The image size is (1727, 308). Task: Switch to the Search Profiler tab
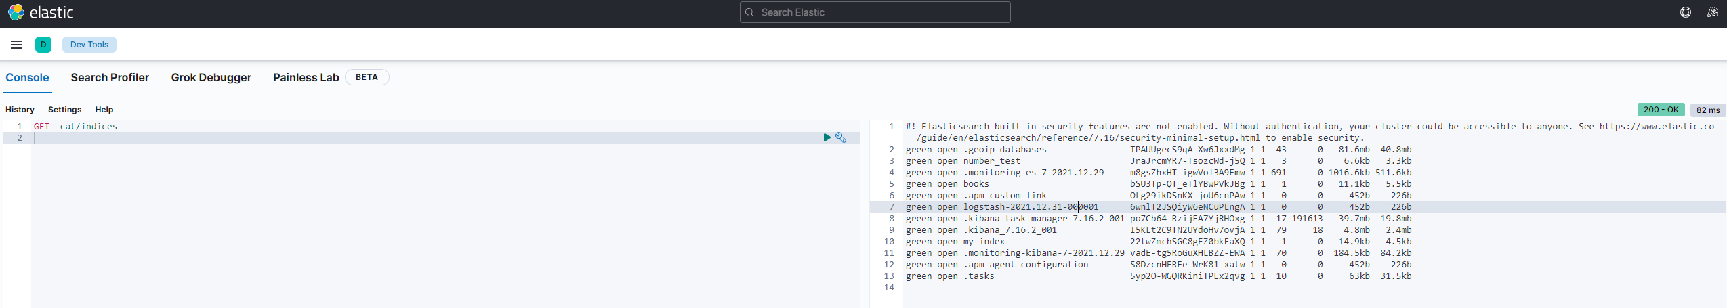click(110, 77)
